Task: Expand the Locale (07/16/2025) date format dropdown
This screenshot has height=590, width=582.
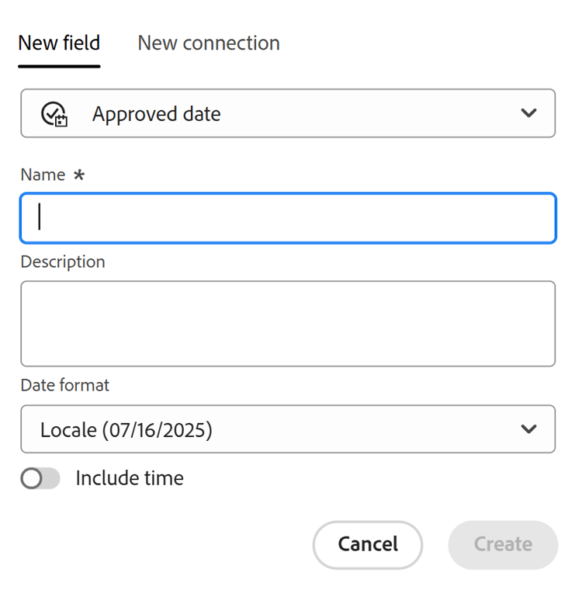Action: click(x=288, y=429)
